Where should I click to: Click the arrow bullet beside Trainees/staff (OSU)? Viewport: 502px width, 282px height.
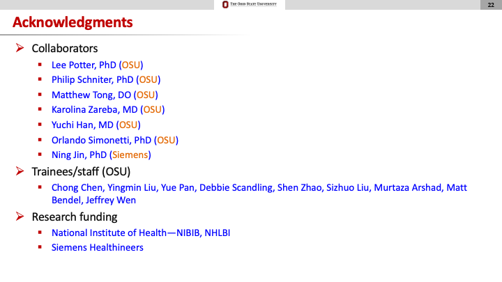(20, 171)
